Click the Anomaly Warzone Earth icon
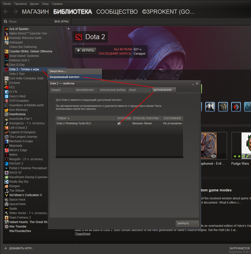 6,38
